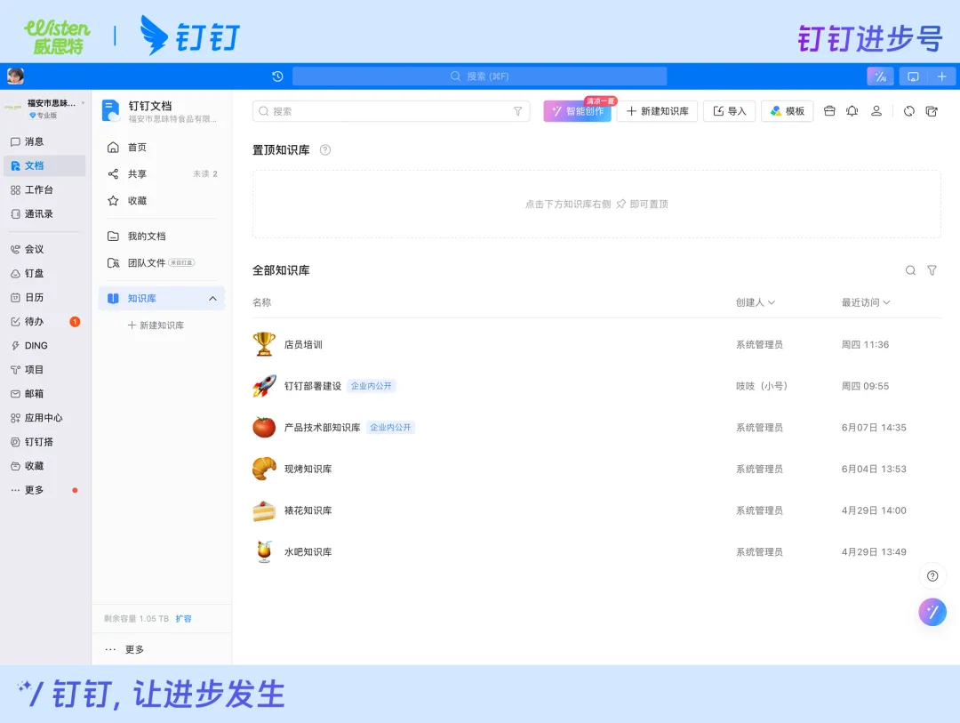Click the rocket icon of 钉钉部署建设
This screenshot has width=960, height=723.
[x=264, y=386]
